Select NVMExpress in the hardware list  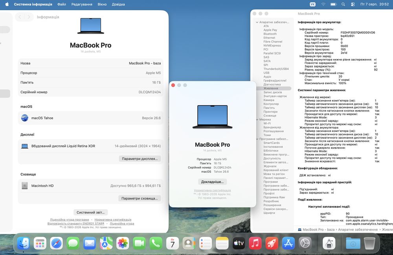pos(272,46)
